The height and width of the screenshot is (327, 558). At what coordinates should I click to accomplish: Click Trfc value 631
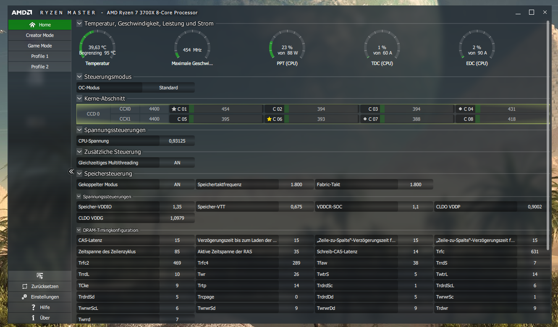(x=535, y=252)
